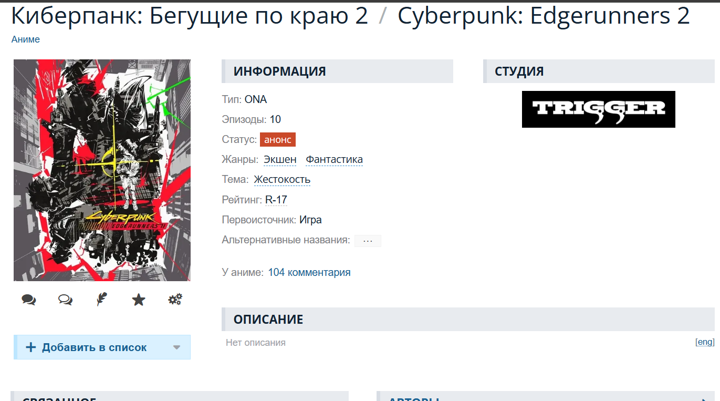This screenshot has height=401, width=720.
Task: Open the gears settings icon under the poster
Action: click(x=175, y=300)
